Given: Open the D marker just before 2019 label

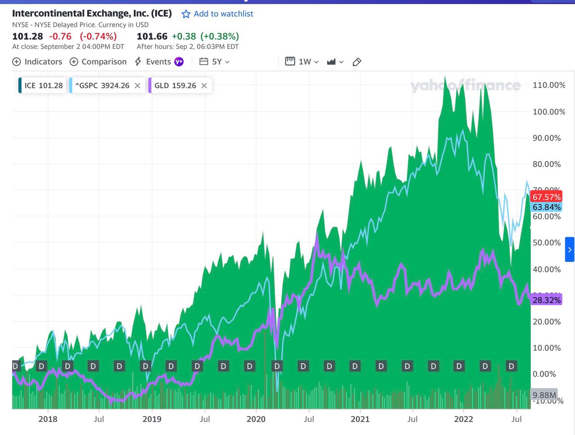Looking at the screenshot, I should coord(145,366).
